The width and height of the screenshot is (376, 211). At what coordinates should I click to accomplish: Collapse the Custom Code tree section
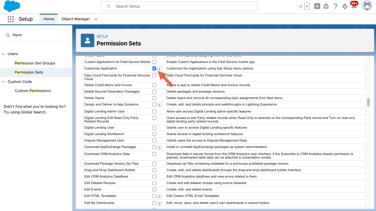tap(4, 82)
